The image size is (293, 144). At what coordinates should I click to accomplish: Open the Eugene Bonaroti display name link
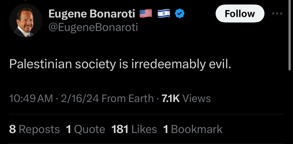[92, 13]
